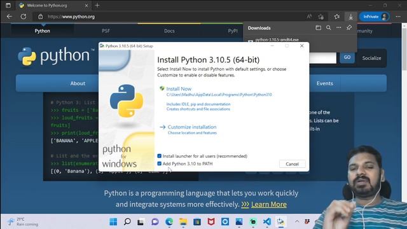This screenshot has width=407, height=229.
Task: Open Microsoft Store from taskbar
Action: coord(197,222)
